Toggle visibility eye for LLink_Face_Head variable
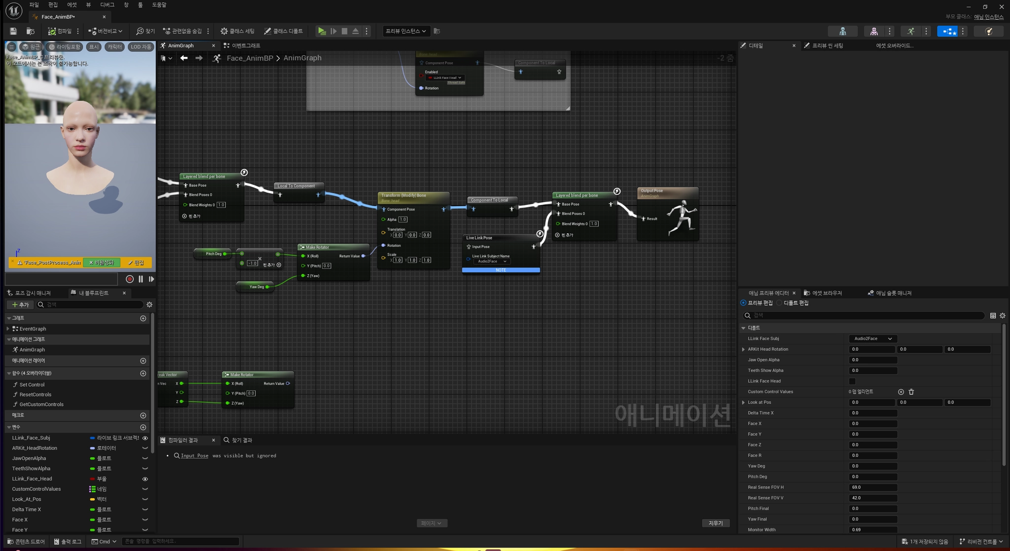Viewport: 1010px width, 551px height. point(145,479)
